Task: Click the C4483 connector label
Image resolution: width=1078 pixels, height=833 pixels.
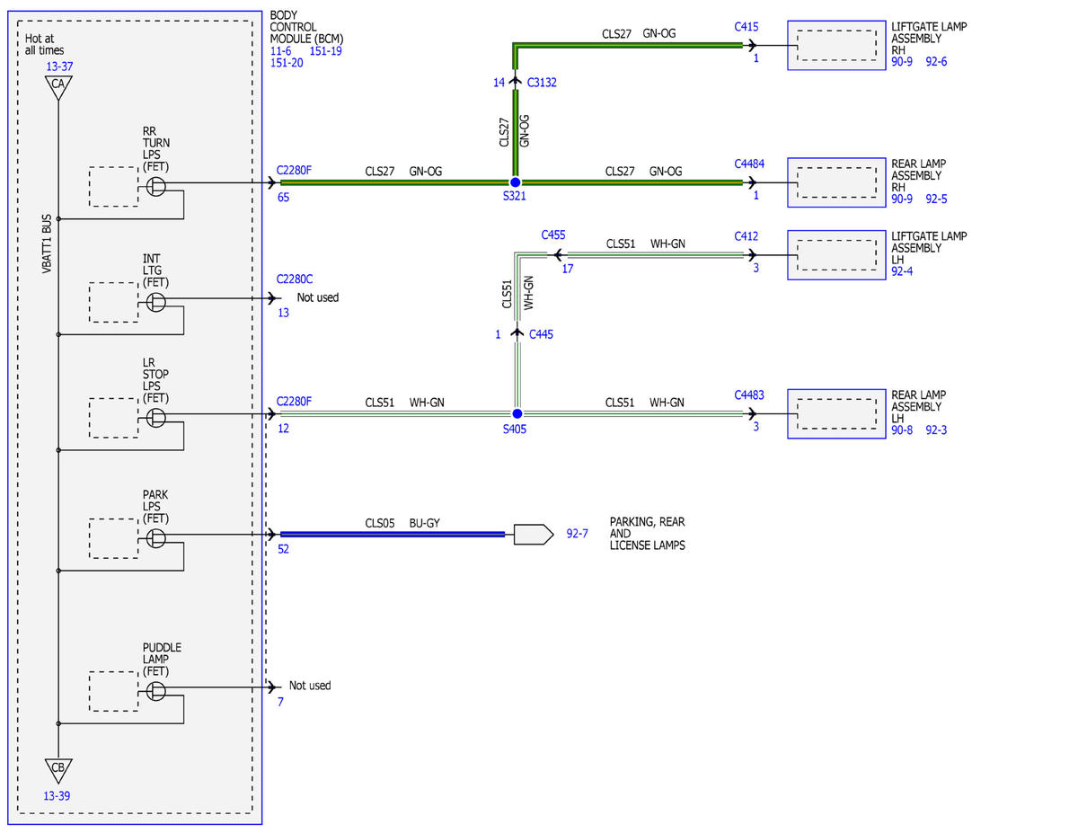Action: tap(749, 394)
